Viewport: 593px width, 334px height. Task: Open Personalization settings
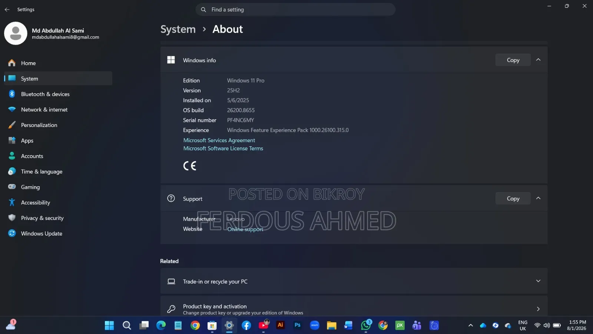(x=58, y=125)
